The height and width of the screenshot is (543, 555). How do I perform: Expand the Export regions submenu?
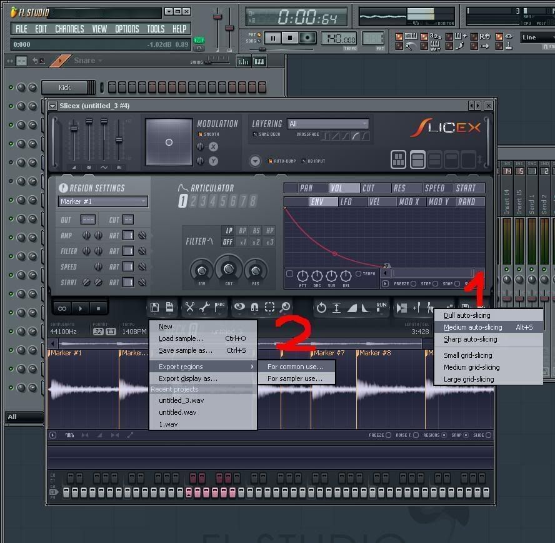203,367
